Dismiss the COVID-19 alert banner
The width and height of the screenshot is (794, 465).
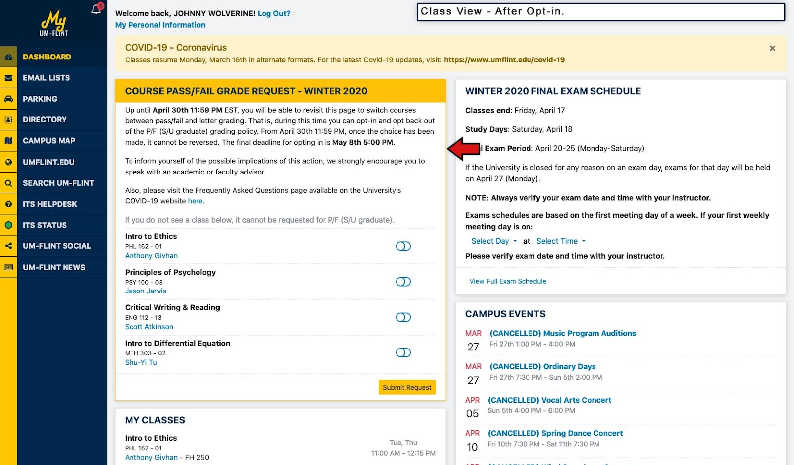pos(772,48)
